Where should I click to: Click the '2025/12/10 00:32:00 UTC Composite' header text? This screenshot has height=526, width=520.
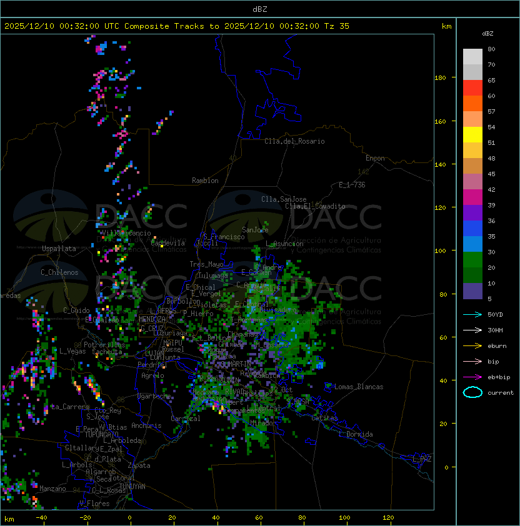point(87,26)
